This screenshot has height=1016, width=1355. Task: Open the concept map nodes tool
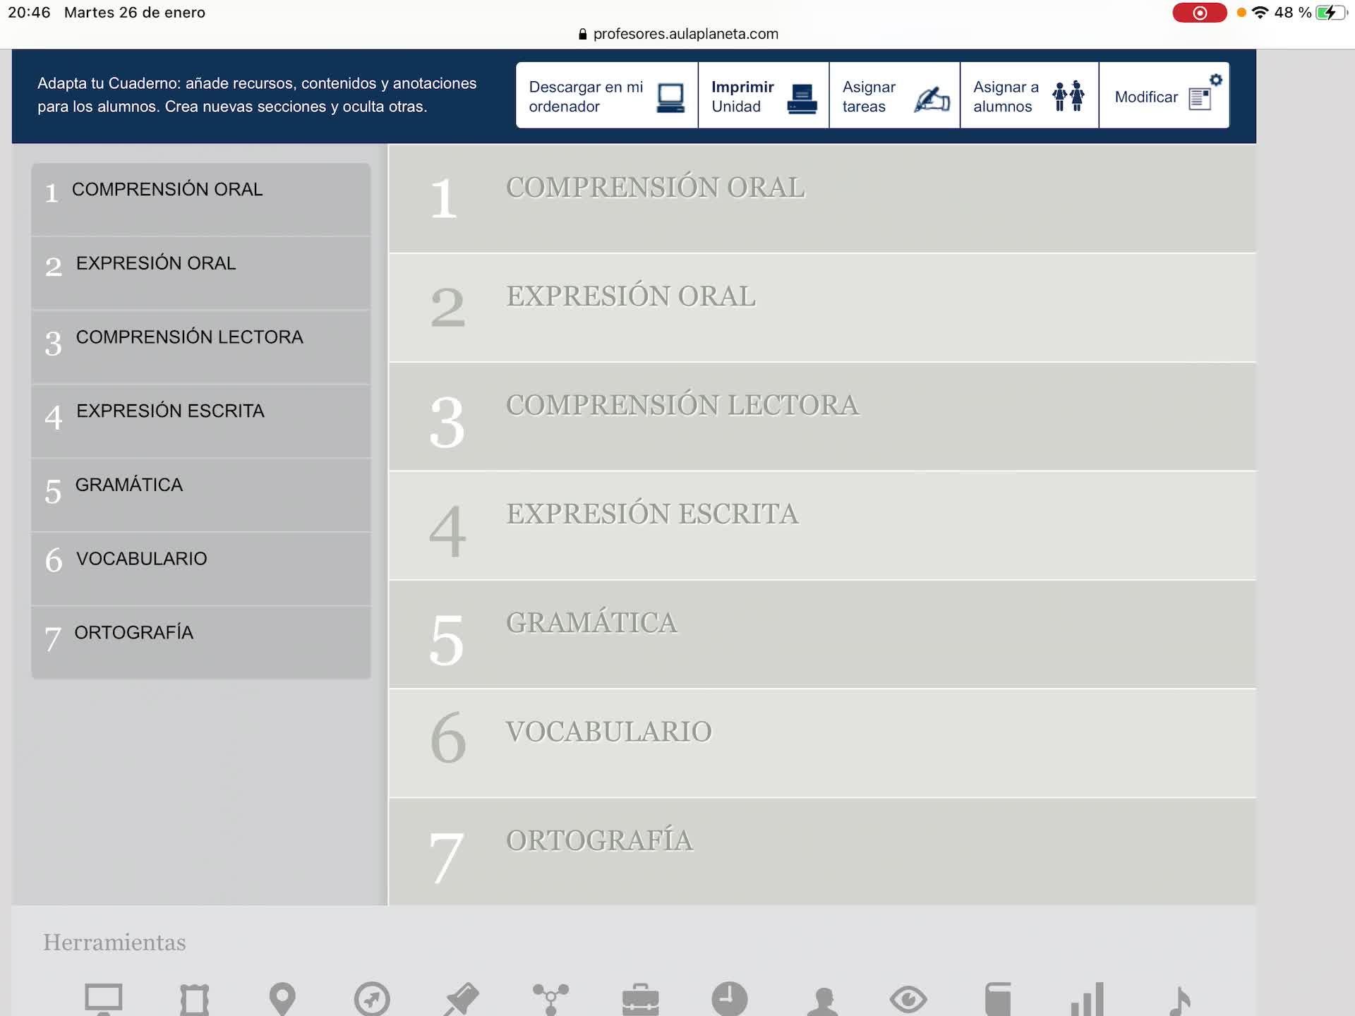pyautogui.click(x=550, y=998)
